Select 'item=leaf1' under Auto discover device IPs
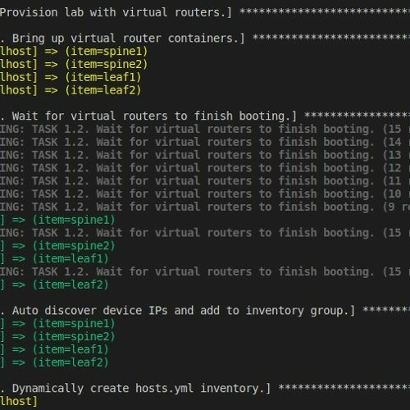 pyautogui.click(x=54, y=349)
